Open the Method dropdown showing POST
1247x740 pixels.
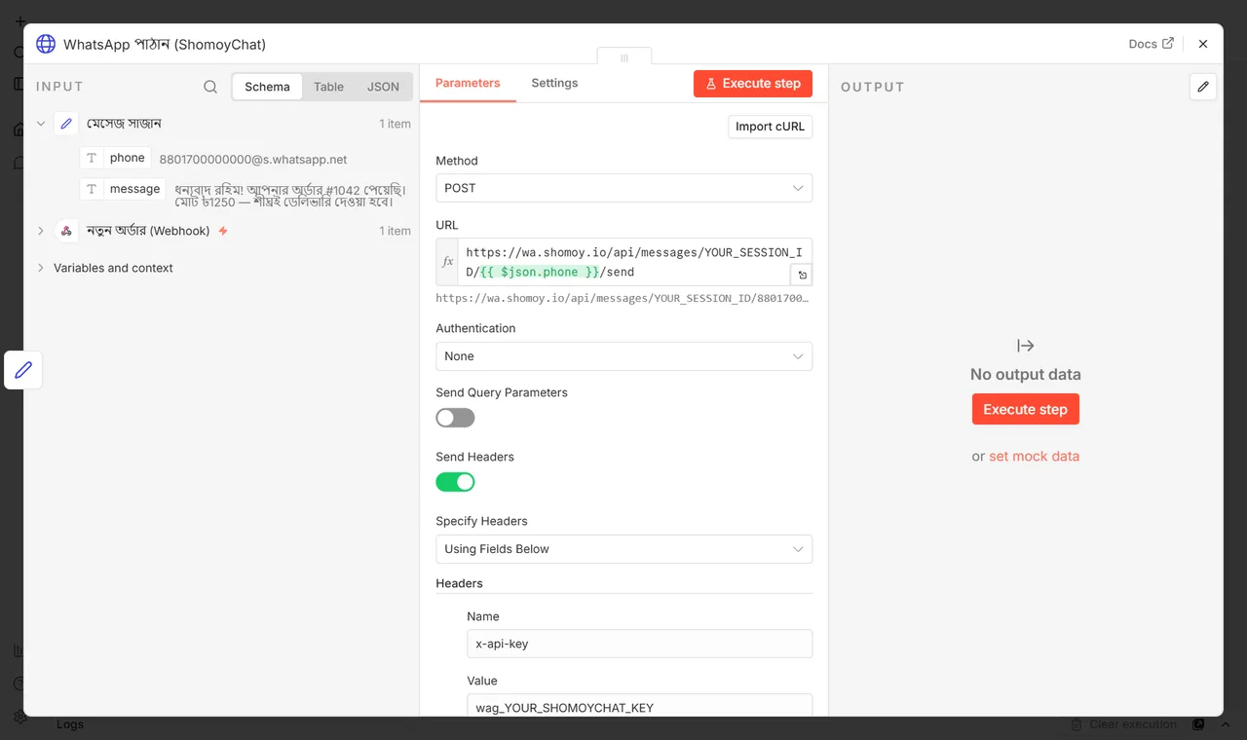(623, 188)
